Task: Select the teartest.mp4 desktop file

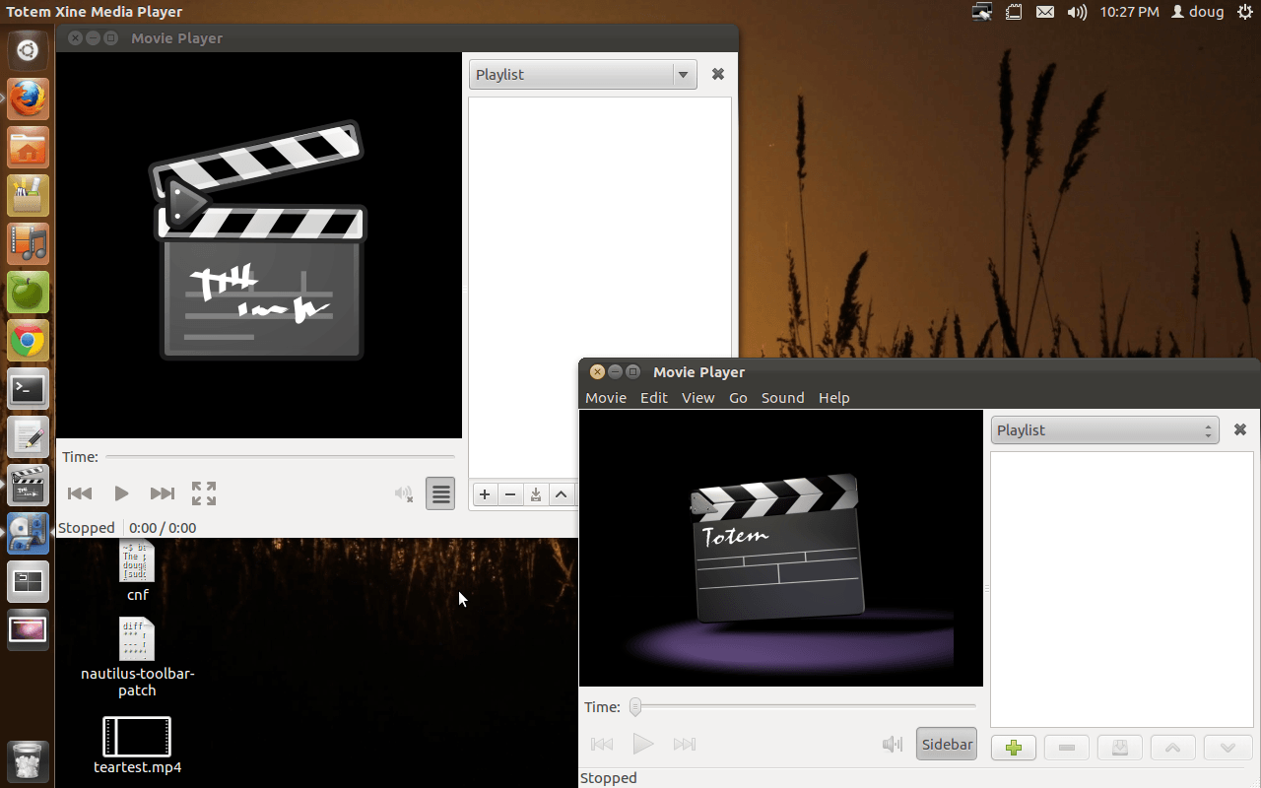Action: coord(137,746)
